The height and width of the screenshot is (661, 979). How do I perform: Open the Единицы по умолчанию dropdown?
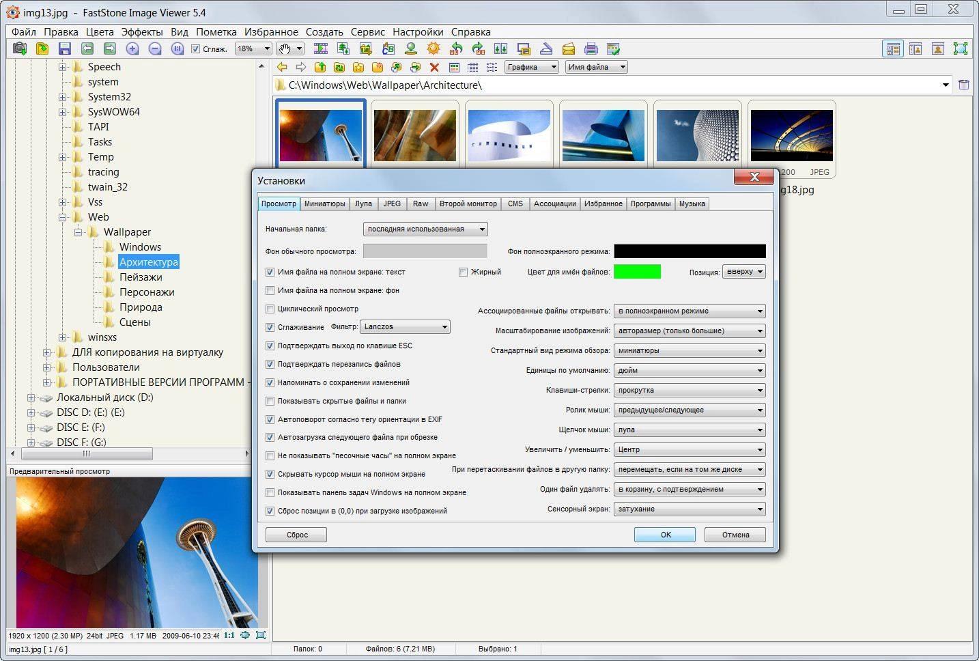pyautogui.click(x=690, y=370)
